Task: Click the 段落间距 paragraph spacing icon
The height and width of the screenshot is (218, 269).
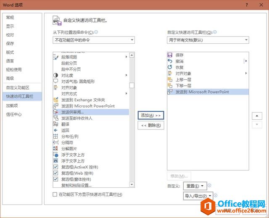Action: [x=55, y=57]
